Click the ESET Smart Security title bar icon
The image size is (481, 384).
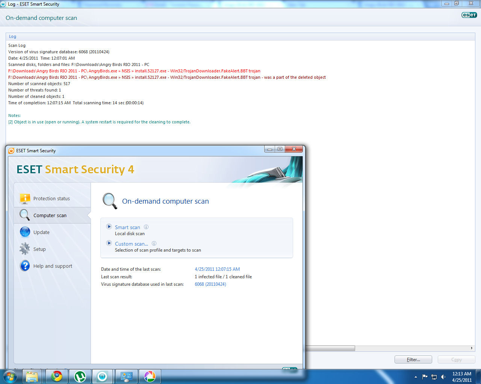click(11, 151)
